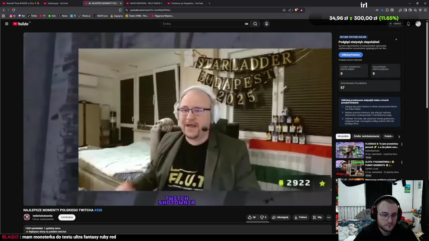Click the Odblokuj Premium button
429x241 pixels.
tap(351, 55)
